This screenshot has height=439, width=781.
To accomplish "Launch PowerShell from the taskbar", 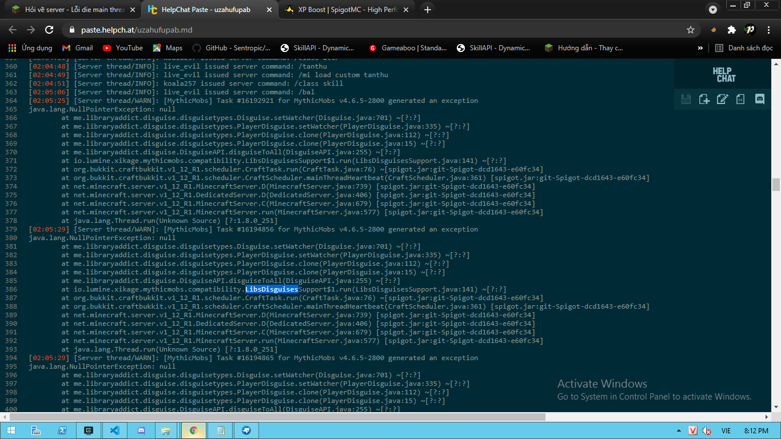I will [x=62, y=430].
